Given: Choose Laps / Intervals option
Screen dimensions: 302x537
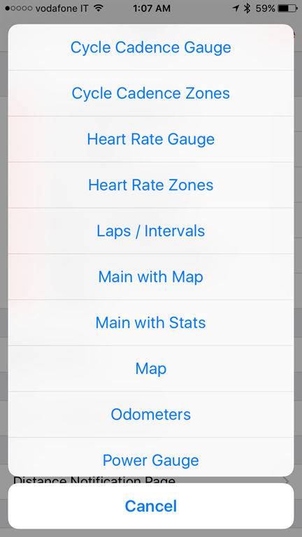Looking at the screenshot, I should pyautogui.click(x=151, y=231).
